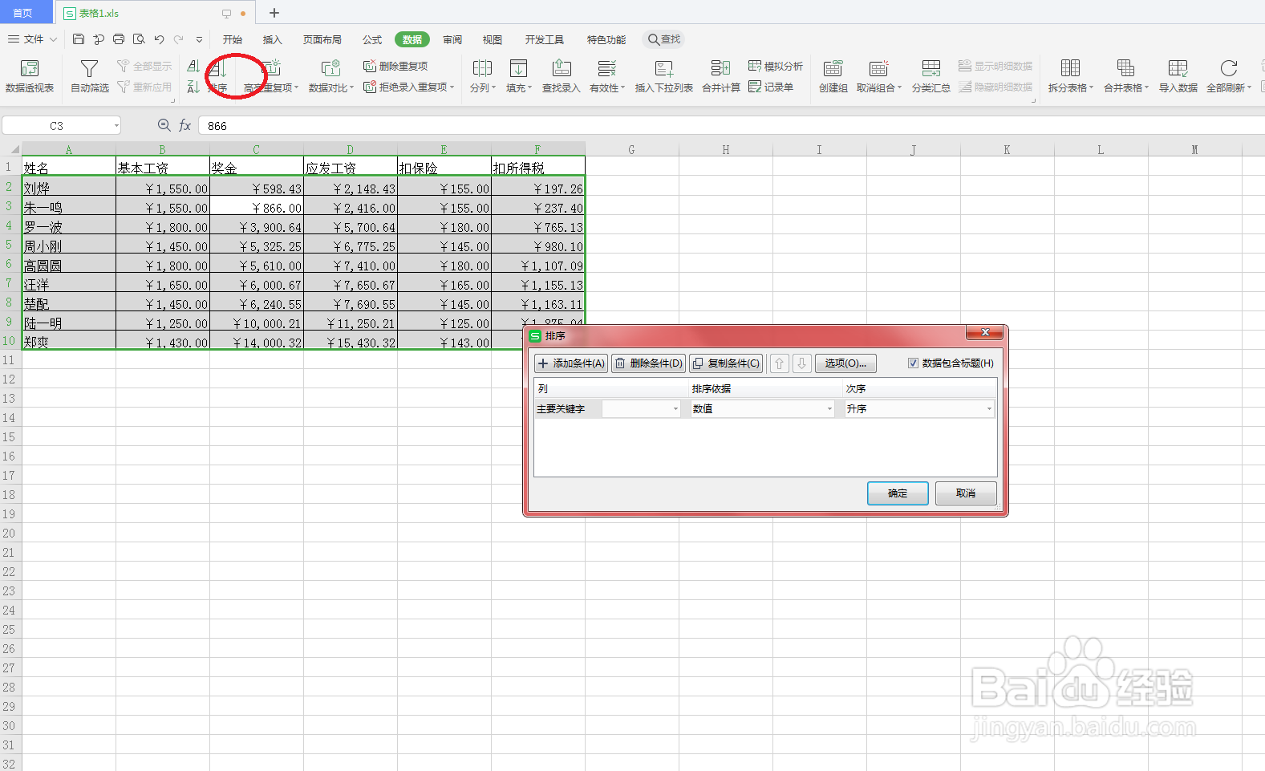Click 拒绝录入重复项 option
Viewport: 1265px width, 771px height.
409,87
